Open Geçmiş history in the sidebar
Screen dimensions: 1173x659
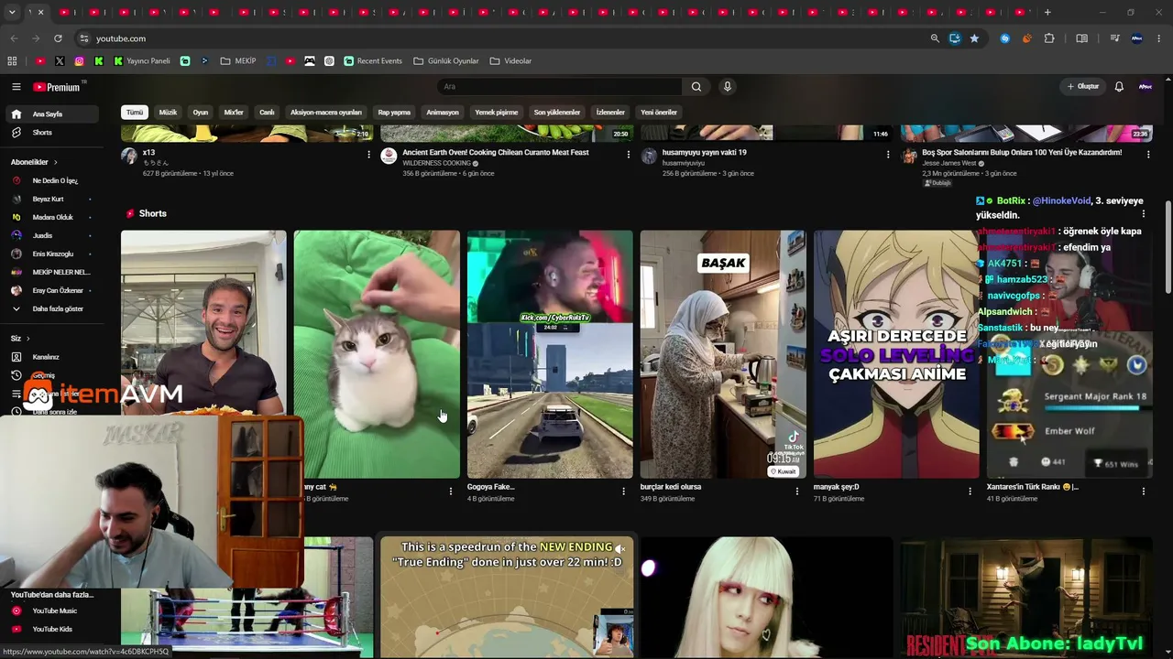pos(44,375)
